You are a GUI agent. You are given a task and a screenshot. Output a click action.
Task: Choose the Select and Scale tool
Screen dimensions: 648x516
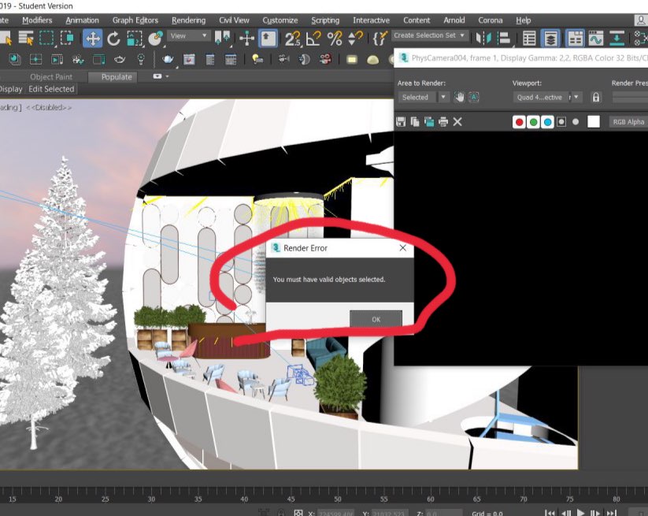(x=135, y=39)
